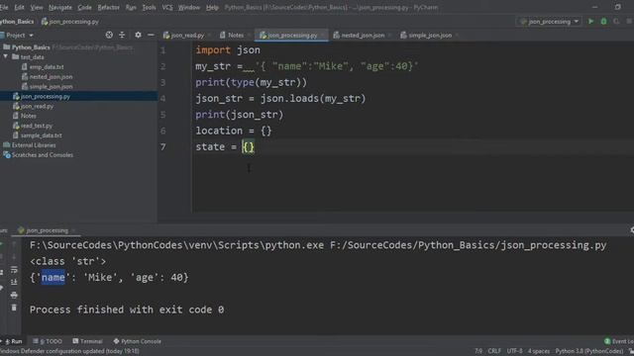Open the VCS menu

(x=167, y=7)
